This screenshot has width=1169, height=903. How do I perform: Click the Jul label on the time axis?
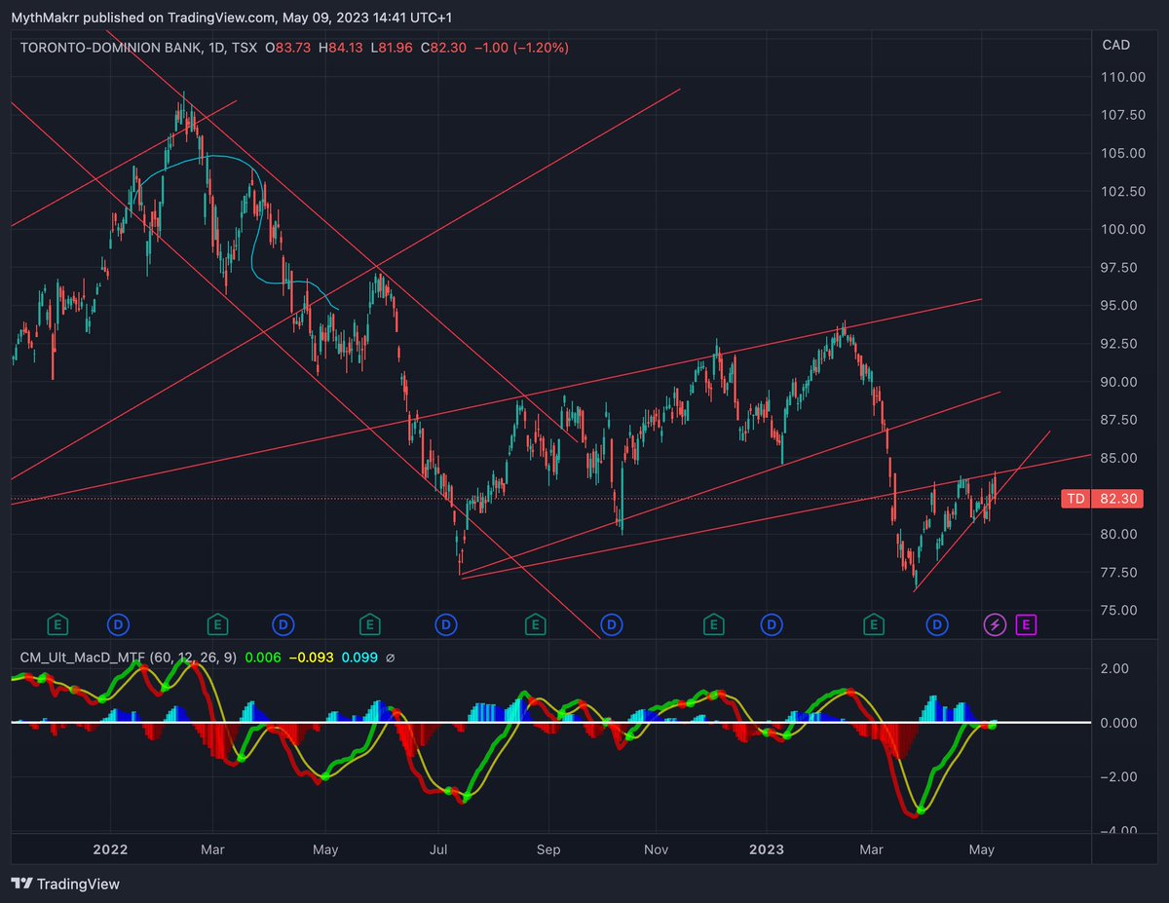tap(438, 849)
